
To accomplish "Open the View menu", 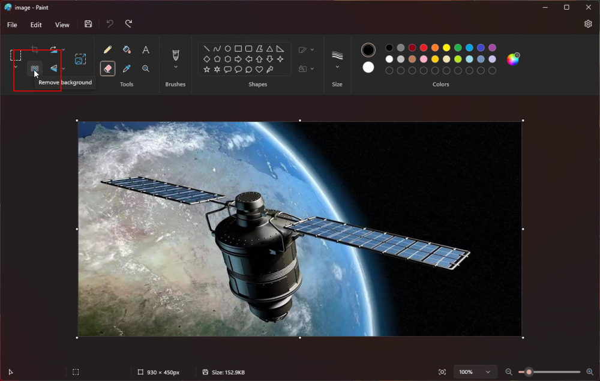I will [x=62, y=25].
